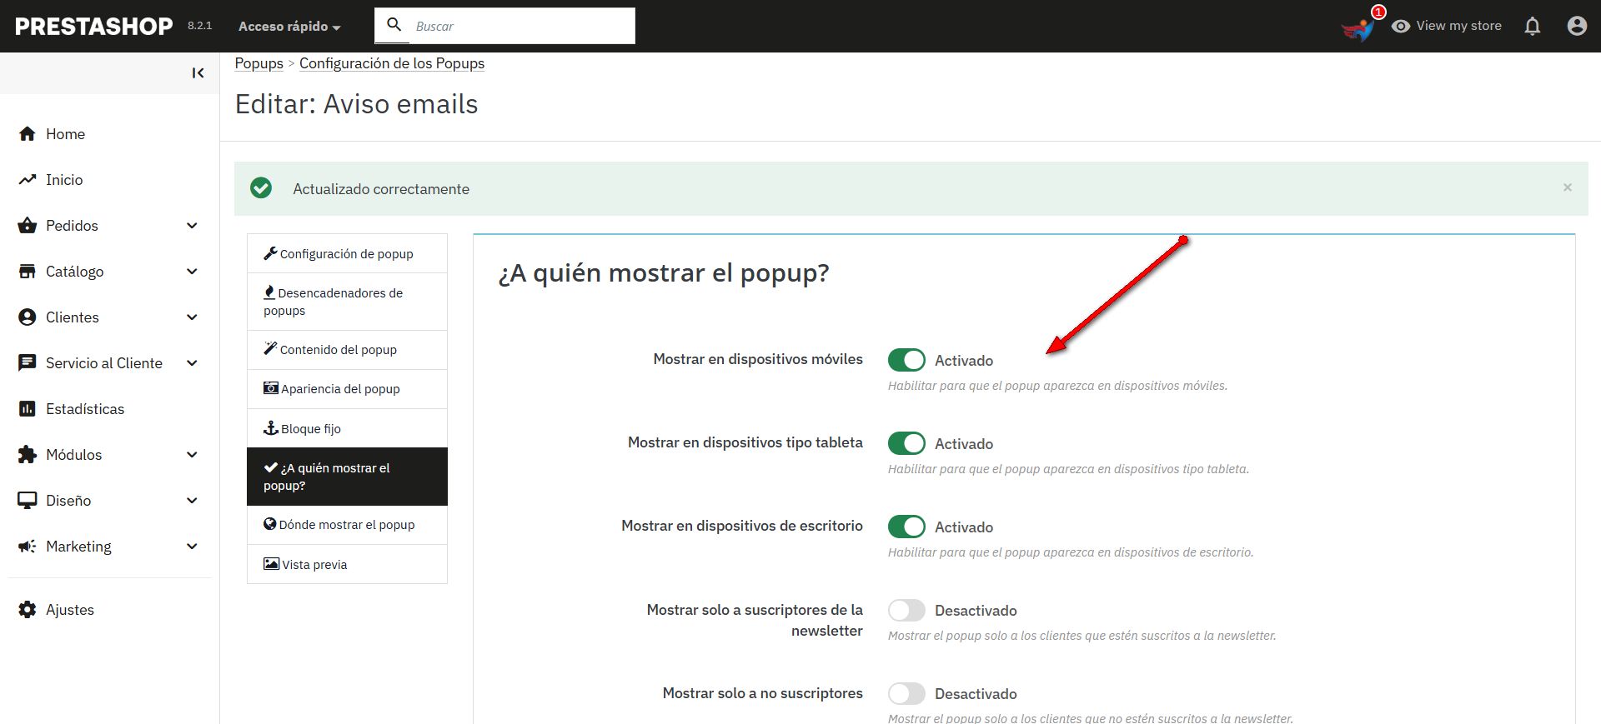The width and height of the screenshot is (1601, 724).
Task: Click the Catálogo store icon
Action: pos(28,272)
